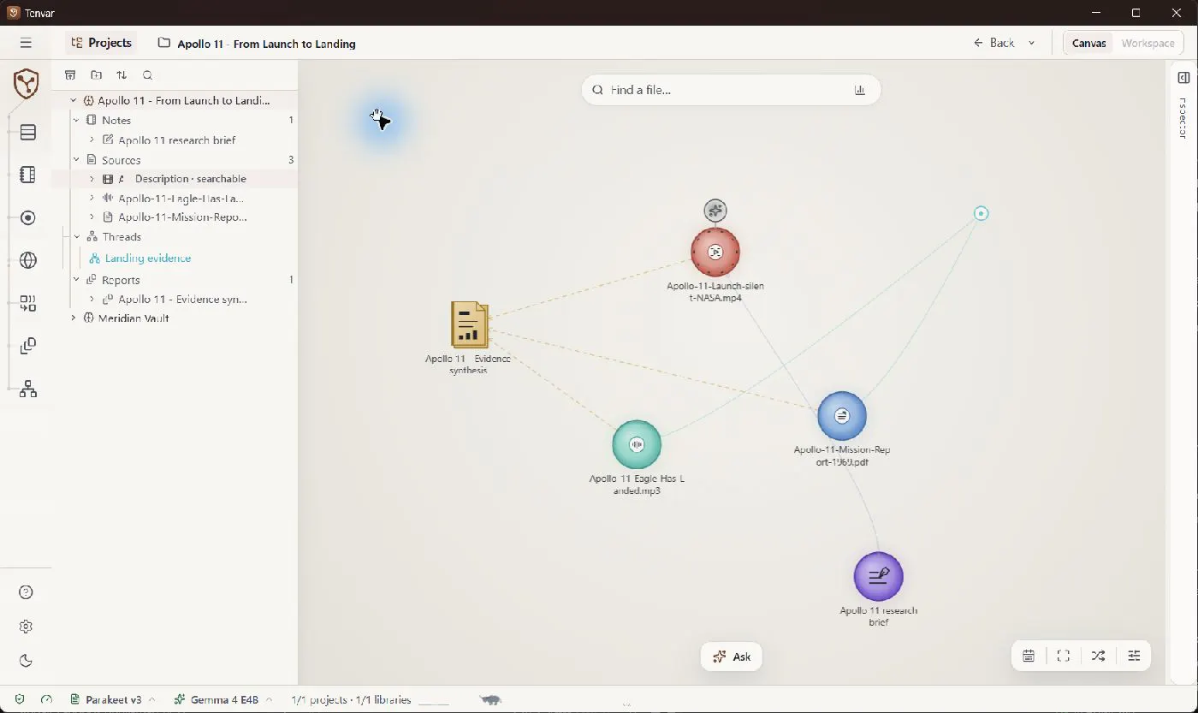This screenshot has width=1198, height=713.
Task: Toggle dark mode moon icon
Action: coord(26,661)
